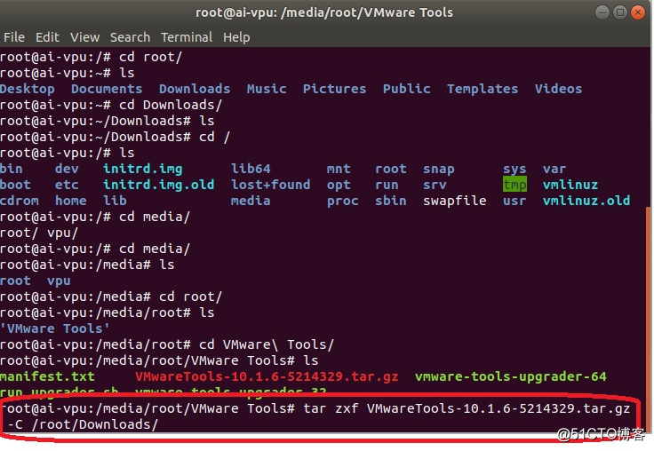Click the Templates directory name
Viewport: 654px width, 451px height.
point(483,89)
